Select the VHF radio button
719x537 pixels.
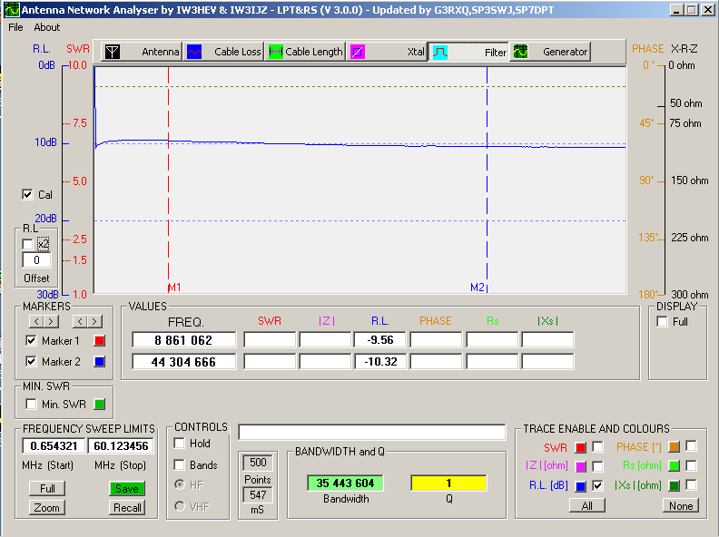click(180, 506)
